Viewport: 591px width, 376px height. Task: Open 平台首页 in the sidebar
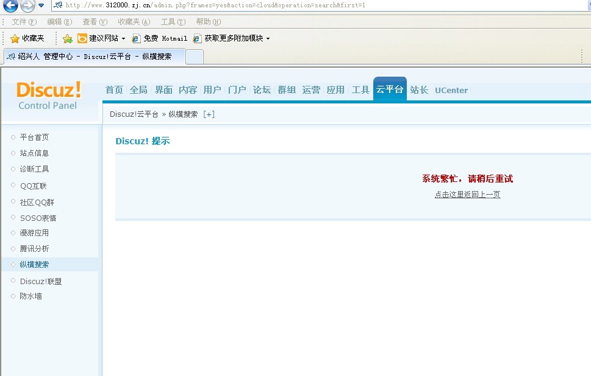pos(34,138)
